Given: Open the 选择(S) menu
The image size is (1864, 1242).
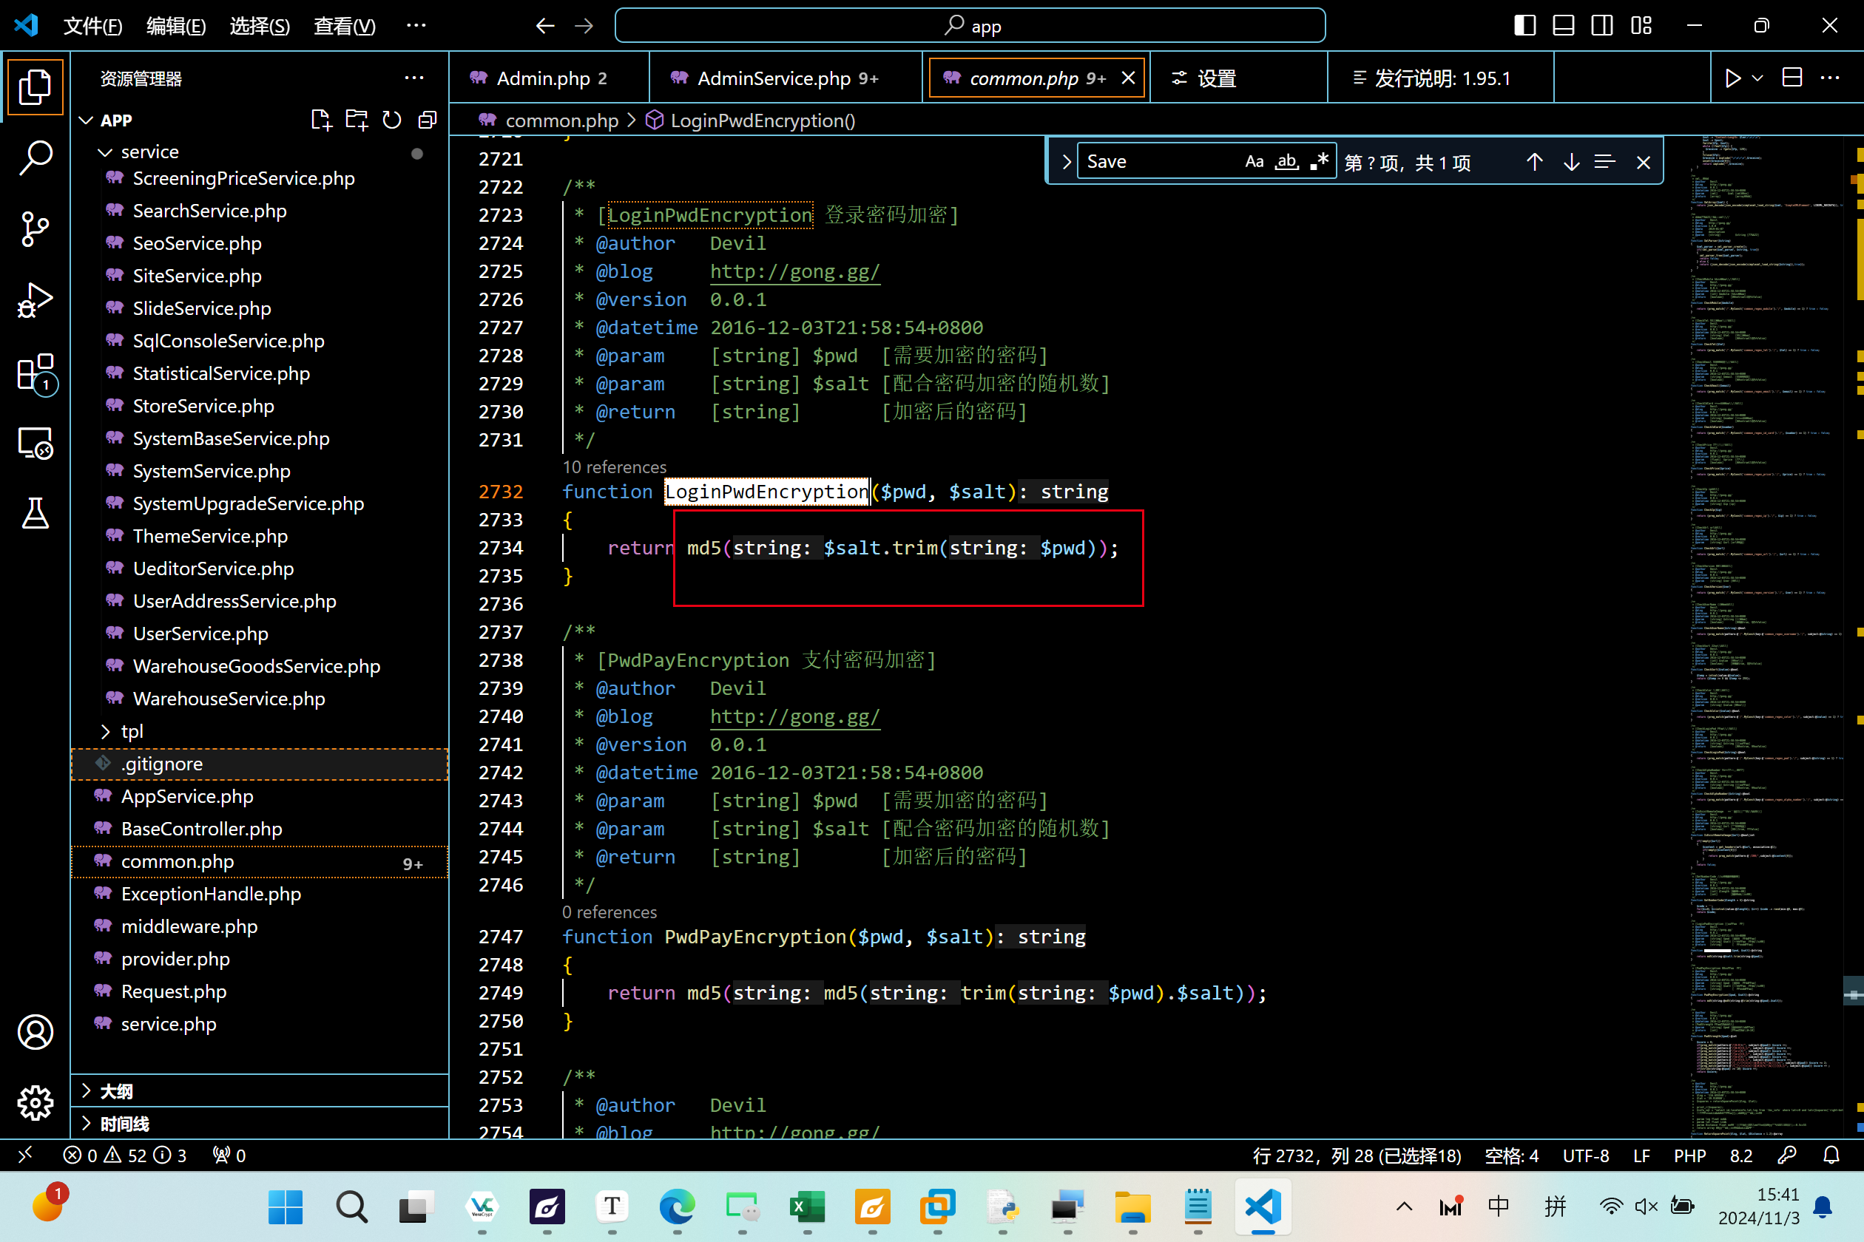Looking at the screenshot, I should (x=259, y=26).
